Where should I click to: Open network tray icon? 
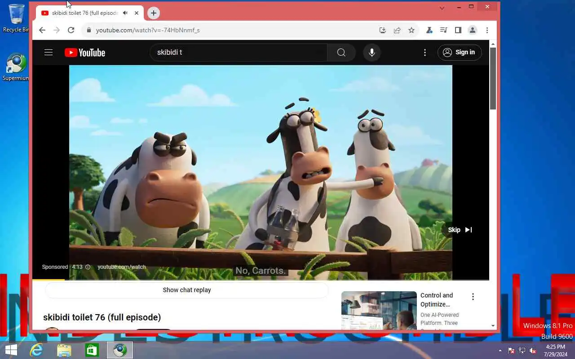(x=522, y=350)
